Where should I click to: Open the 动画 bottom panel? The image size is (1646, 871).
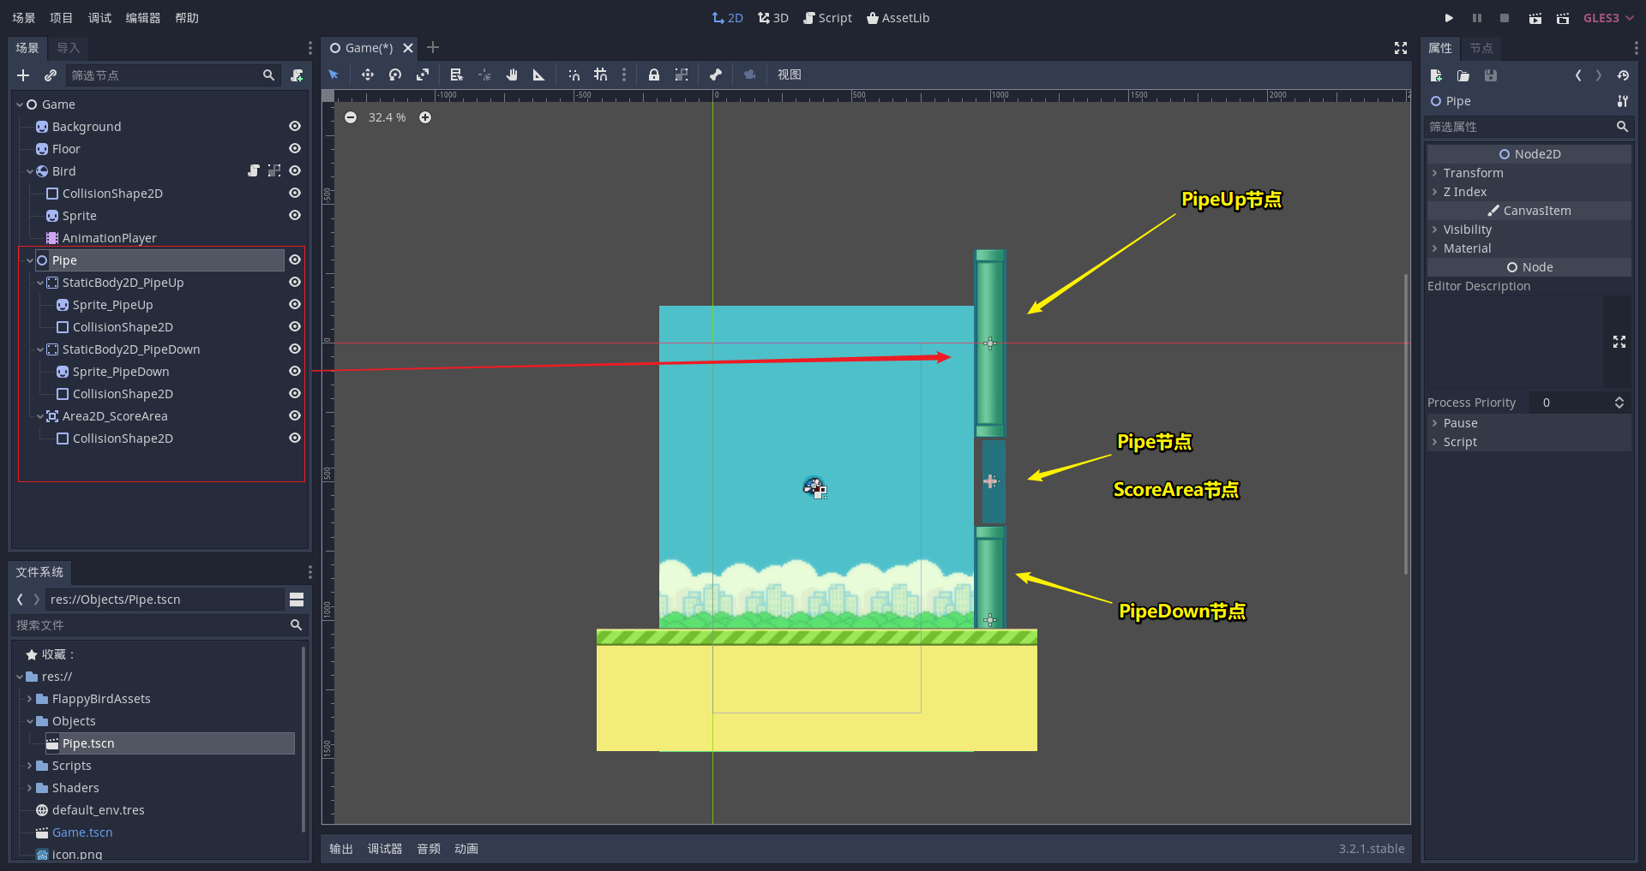click(466, 849)
